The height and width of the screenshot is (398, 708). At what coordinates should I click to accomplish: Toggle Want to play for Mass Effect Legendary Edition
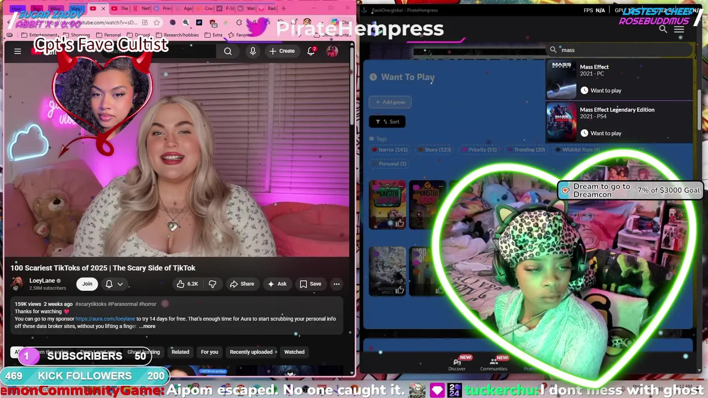pyautogui.click(x=601, y=133)
